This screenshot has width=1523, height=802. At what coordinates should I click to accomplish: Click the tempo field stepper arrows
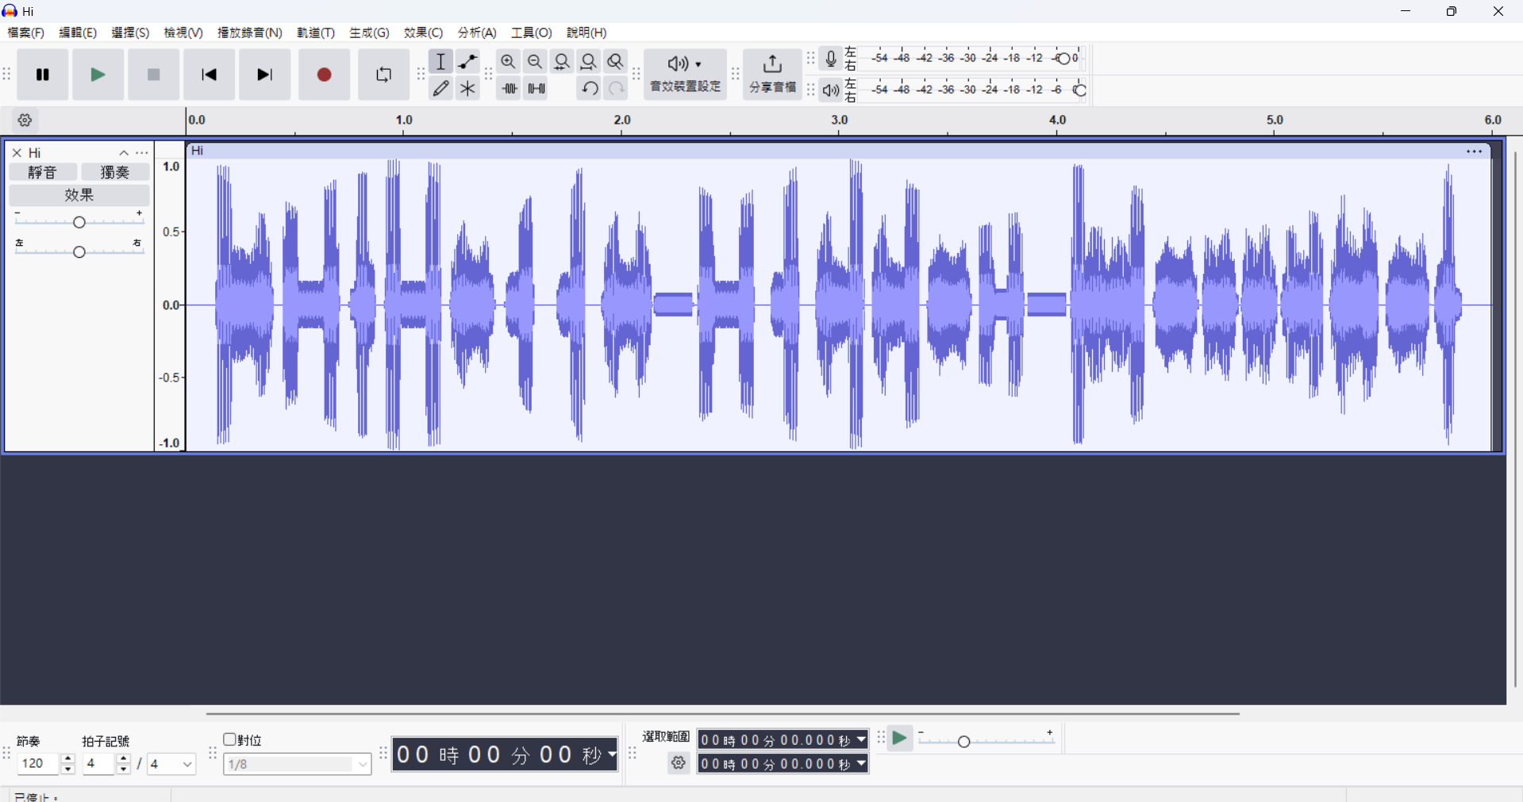point(68,764)
